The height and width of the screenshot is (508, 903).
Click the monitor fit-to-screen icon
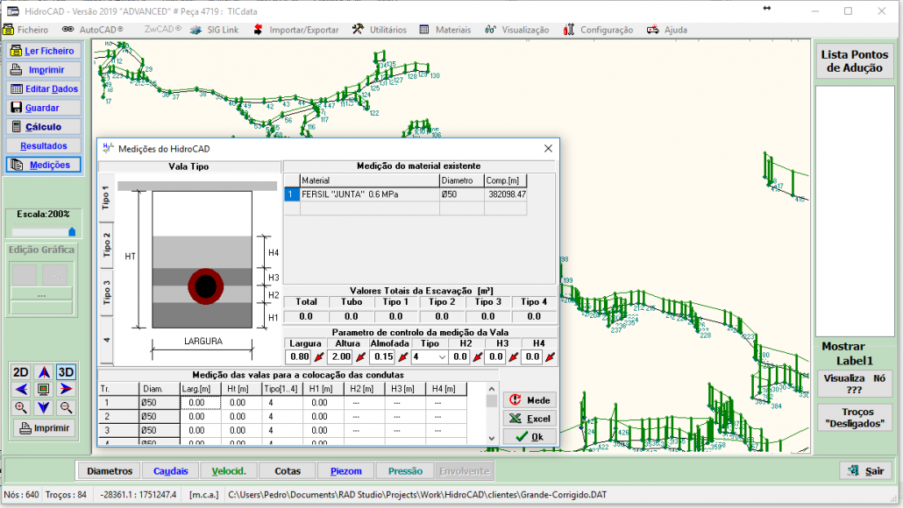point(43,390)
